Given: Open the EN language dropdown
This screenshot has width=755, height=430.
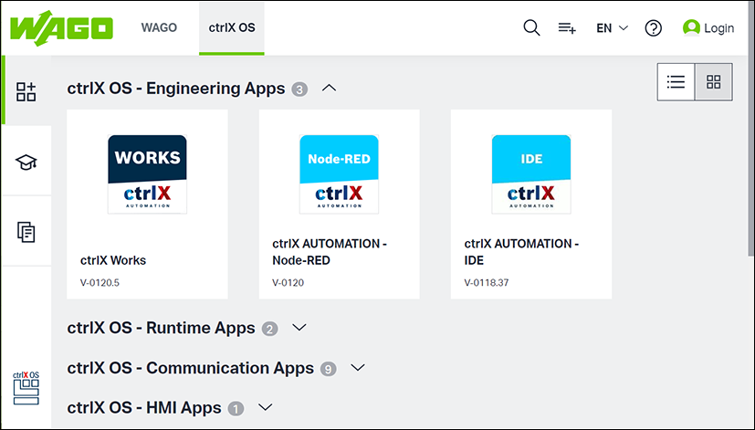Looking at the screenshot, I should pos(612,28).
